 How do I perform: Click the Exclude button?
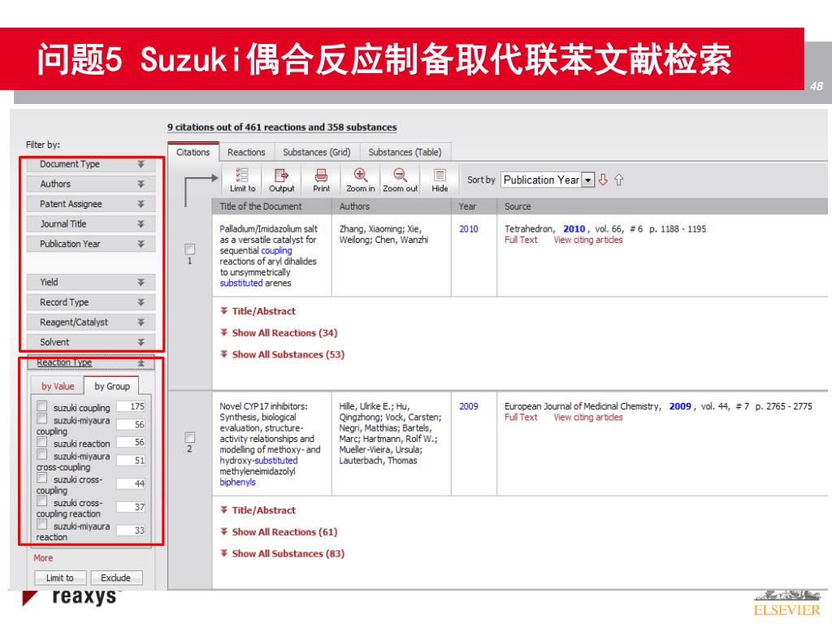tap(115, 578)
